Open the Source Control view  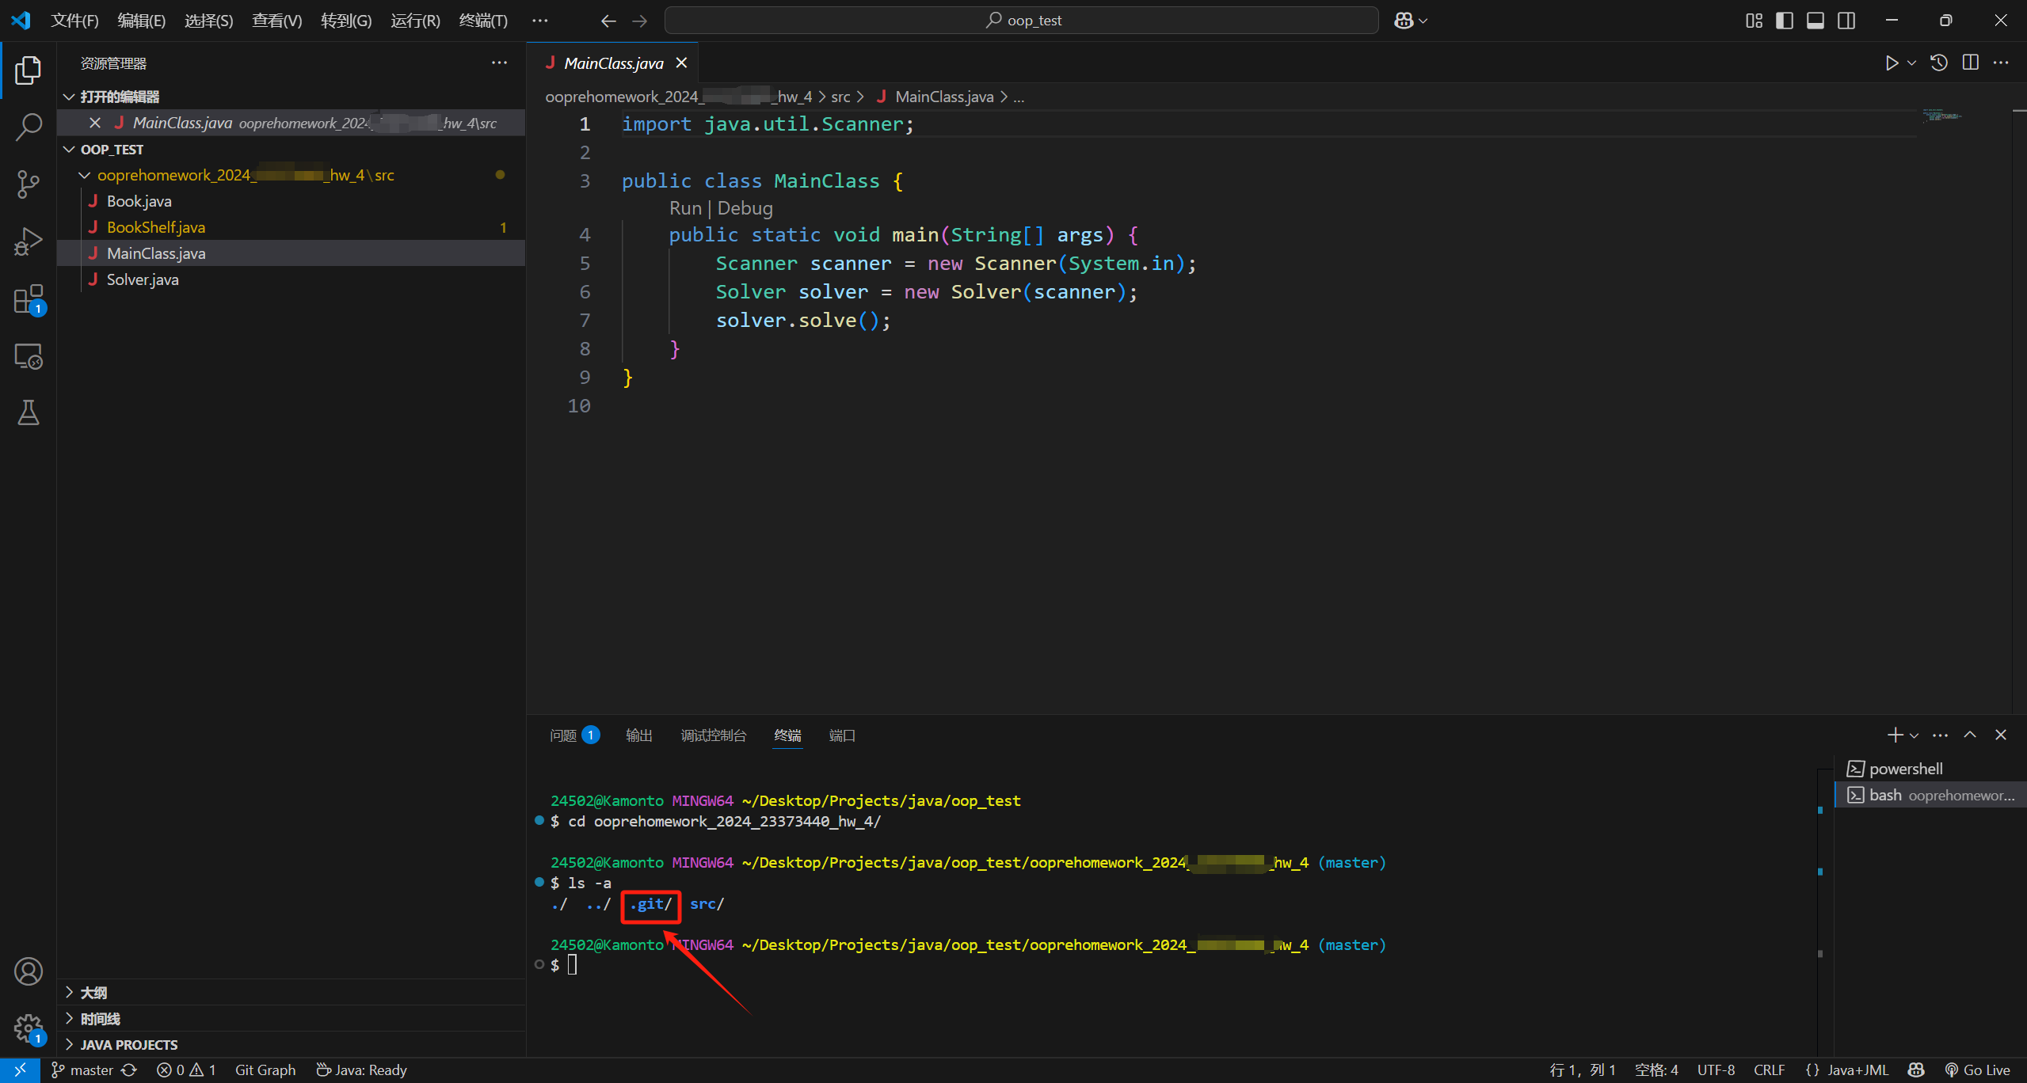pos(29,184)
